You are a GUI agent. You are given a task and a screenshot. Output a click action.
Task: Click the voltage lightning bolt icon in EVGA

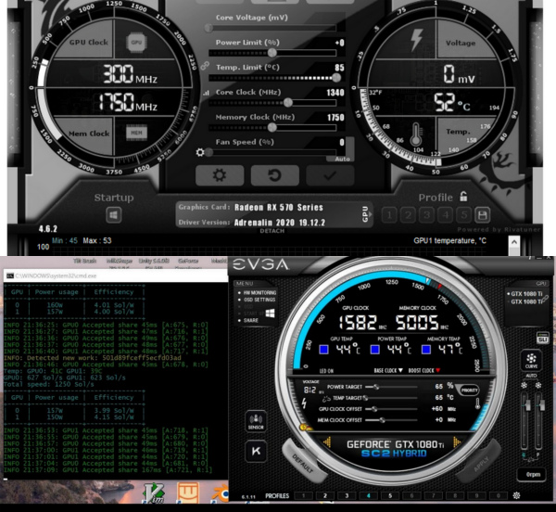pos(304,403)
